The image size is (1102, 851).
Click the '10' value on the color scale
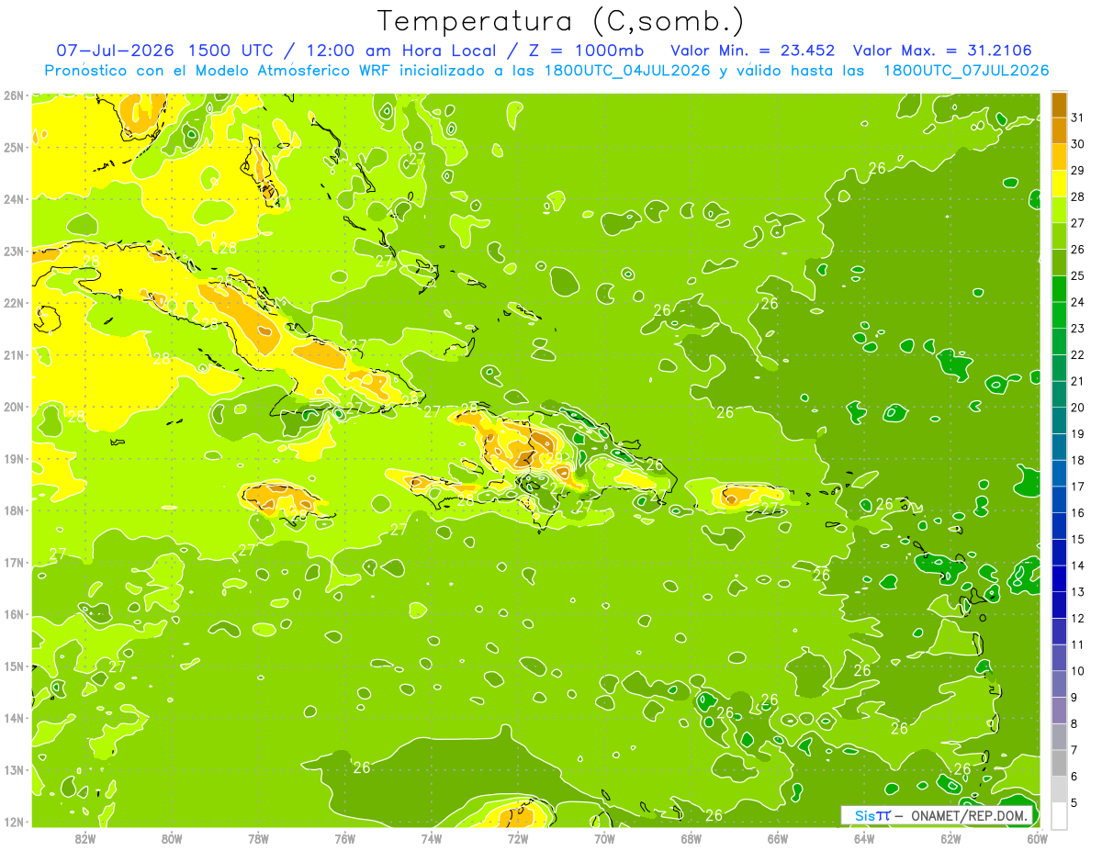(x=1078, y=671)
